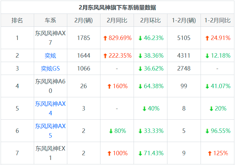Click the green down arrow beside 46.23%
This screenshot has width=235, height=165.
(140, 38)
